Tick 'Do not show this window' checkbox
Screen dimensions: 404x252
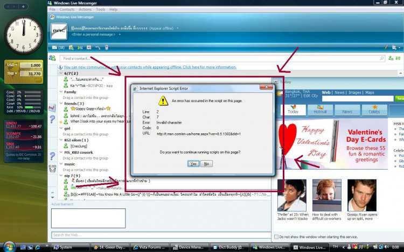click(276, 237)
